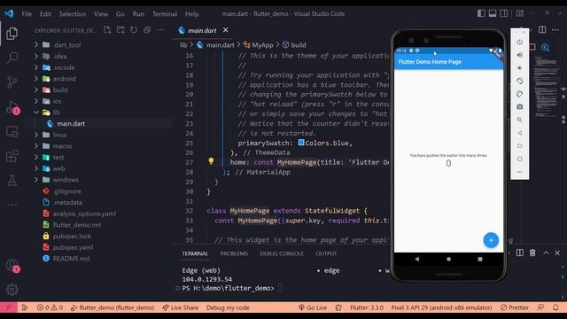The image size is (567, 319).
Task: Switch to the OUTPUT tab
Action: click(x=326, y=253)
